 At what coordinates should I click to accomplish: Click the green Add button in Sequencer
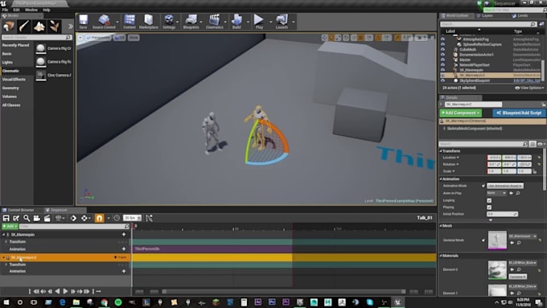[10, 227]
